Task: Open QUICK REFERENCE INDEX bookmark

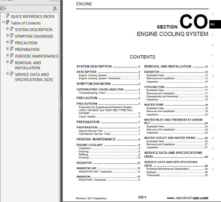Action: tap(33, 17)
